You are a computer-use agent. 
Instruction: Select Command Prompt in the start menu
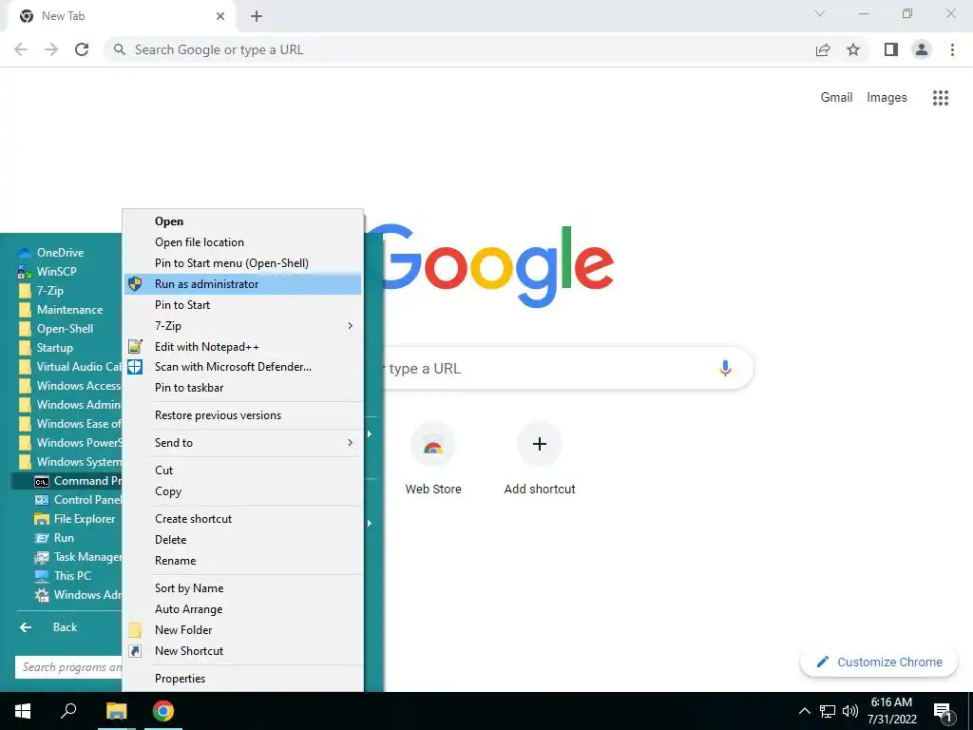click(x=67, y=481)
